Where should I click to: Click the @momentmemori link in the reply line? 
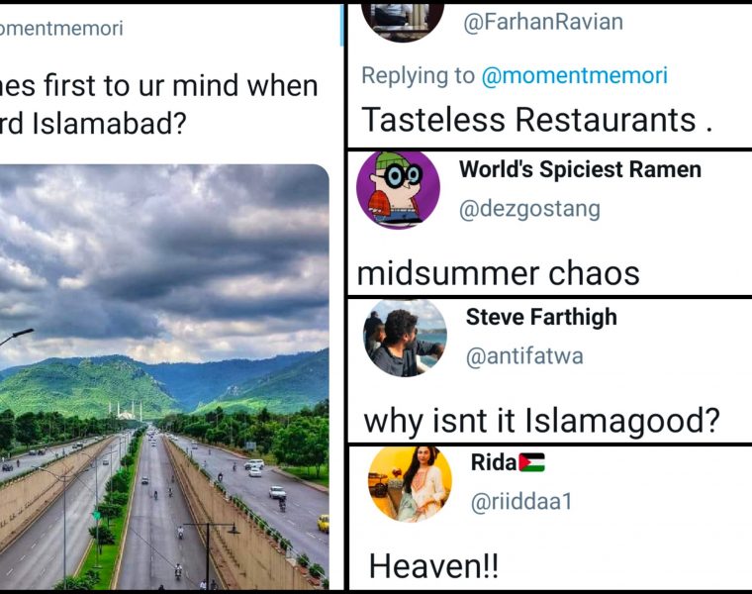point(574,75)
